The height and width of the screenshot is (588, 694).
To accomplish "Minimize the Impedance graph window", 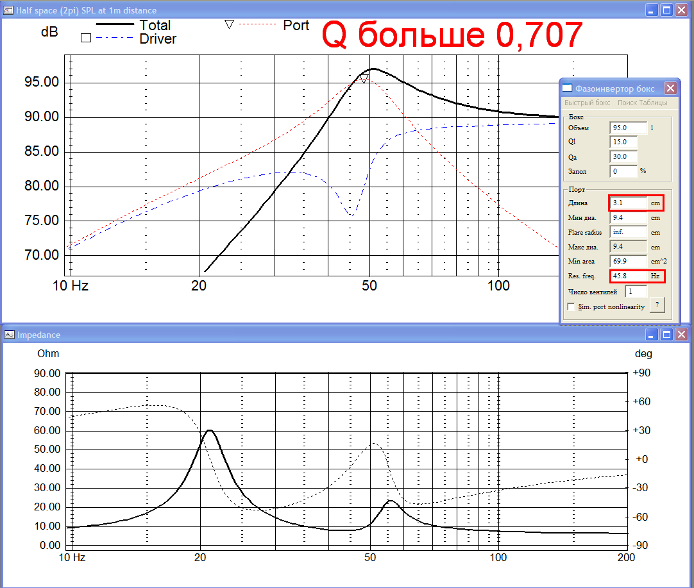I will pyautogui.click(x=652, y=335).
